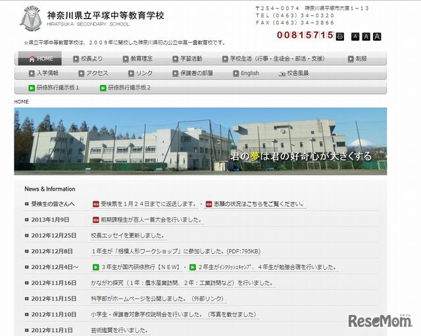Select the medium font size button
This screenshot has width=421, height=336.
[x=366, y=37]
